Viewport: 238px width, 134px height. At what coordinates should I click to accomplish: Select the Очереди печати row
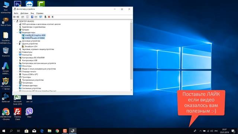click(28, 71)
